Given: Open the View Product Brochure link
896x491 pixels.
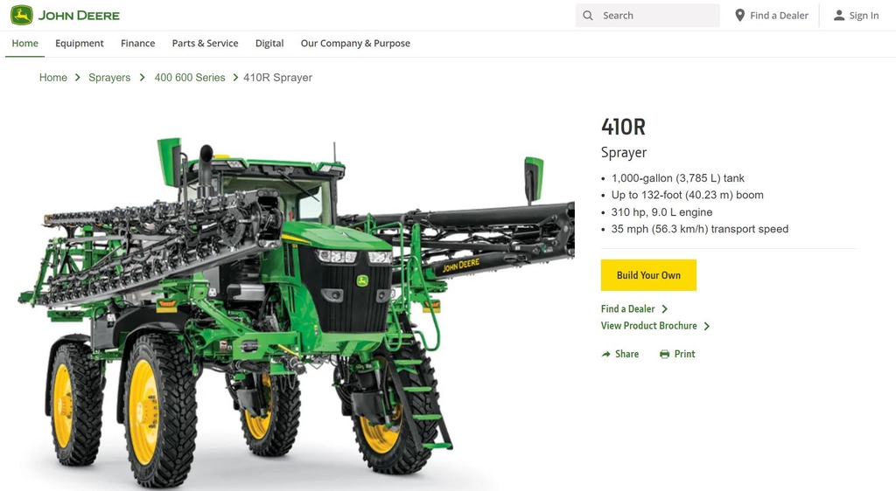Looking at the screenshot, I should [x=648, y=326].
